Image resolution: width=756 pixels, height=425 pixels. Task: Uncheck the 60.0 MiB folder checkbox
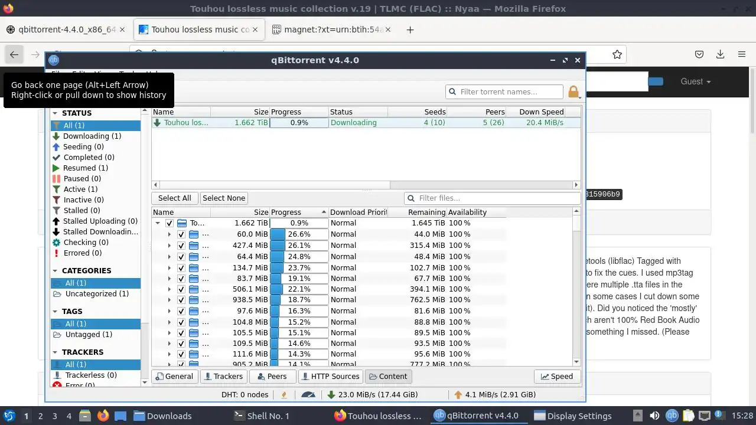tap(181, 234)
